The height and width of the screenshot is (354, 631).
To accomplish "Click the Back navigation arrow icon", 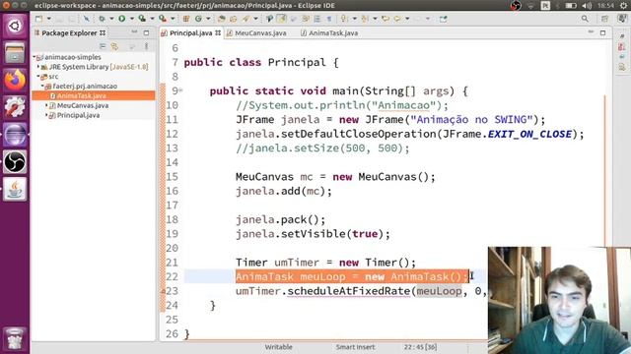I will click(397, 19).
